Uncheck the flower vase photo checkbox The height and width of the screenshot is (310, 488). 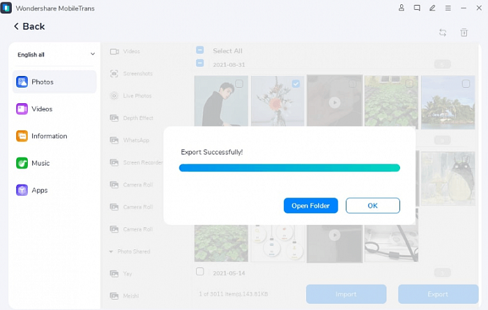click(296, 84)
